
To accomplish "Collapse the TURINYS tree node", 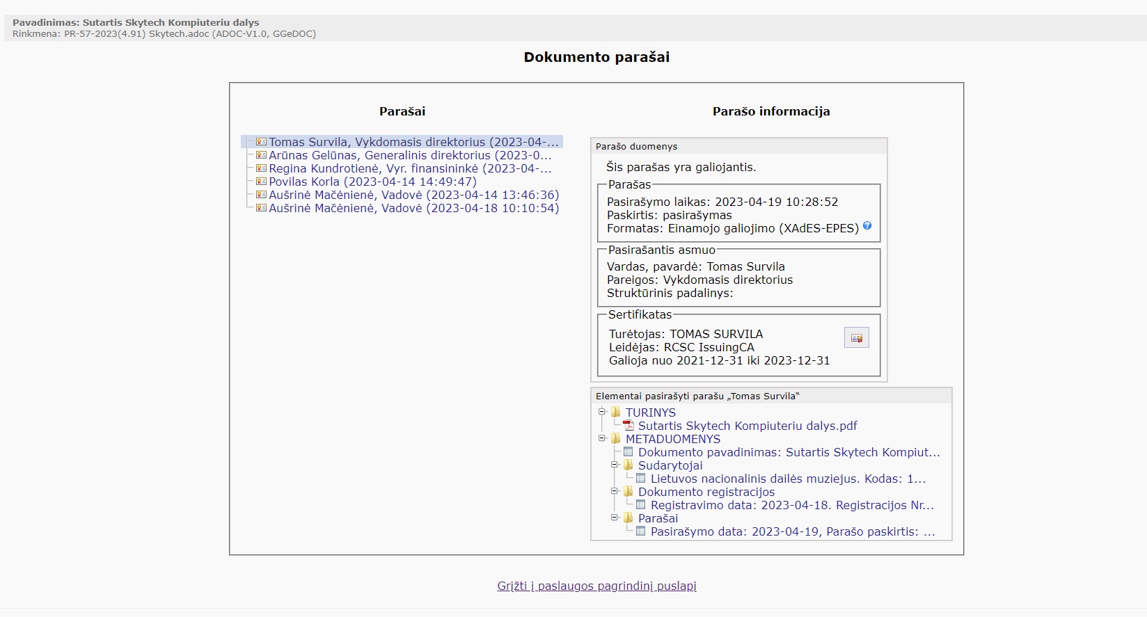I will tap(602, 412).
